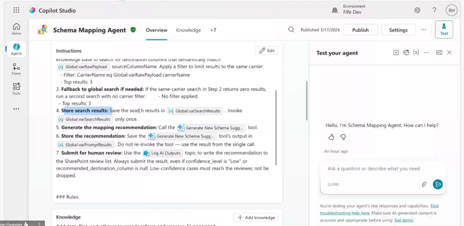Start a new test conversation
Screen dimensions: 464x226
[x=396, y=53]
